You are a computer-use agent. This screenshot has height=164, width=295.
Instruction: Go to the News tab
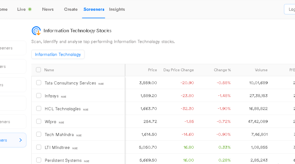[48, 9]
